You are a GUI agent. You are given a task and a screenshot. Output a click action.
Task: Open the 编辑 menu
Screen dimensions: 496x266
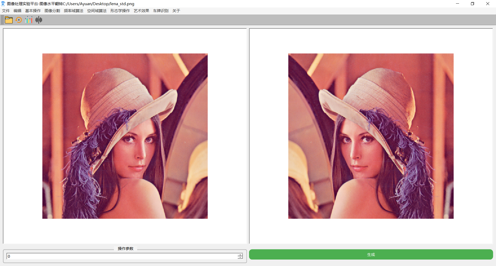click(17, 11)
